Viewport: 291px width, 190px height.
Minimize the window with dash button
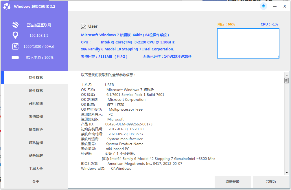[x=275, y=6]
